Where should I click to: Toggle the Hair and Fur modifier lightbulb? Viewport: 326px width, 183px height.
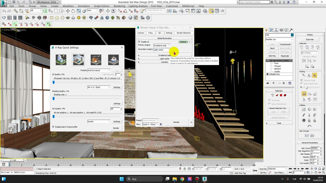267,61
